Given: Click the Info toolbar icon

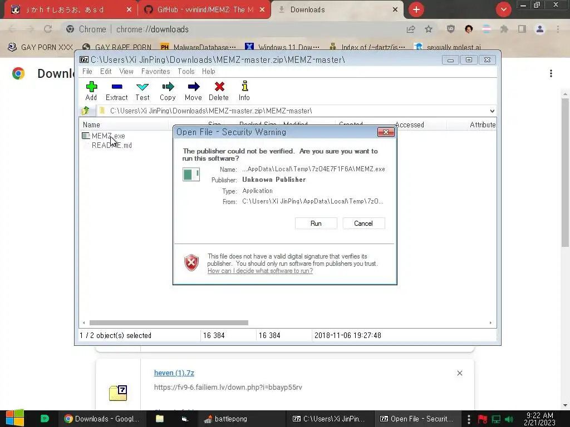Looking at the screenshot, I should pos(244,91).
